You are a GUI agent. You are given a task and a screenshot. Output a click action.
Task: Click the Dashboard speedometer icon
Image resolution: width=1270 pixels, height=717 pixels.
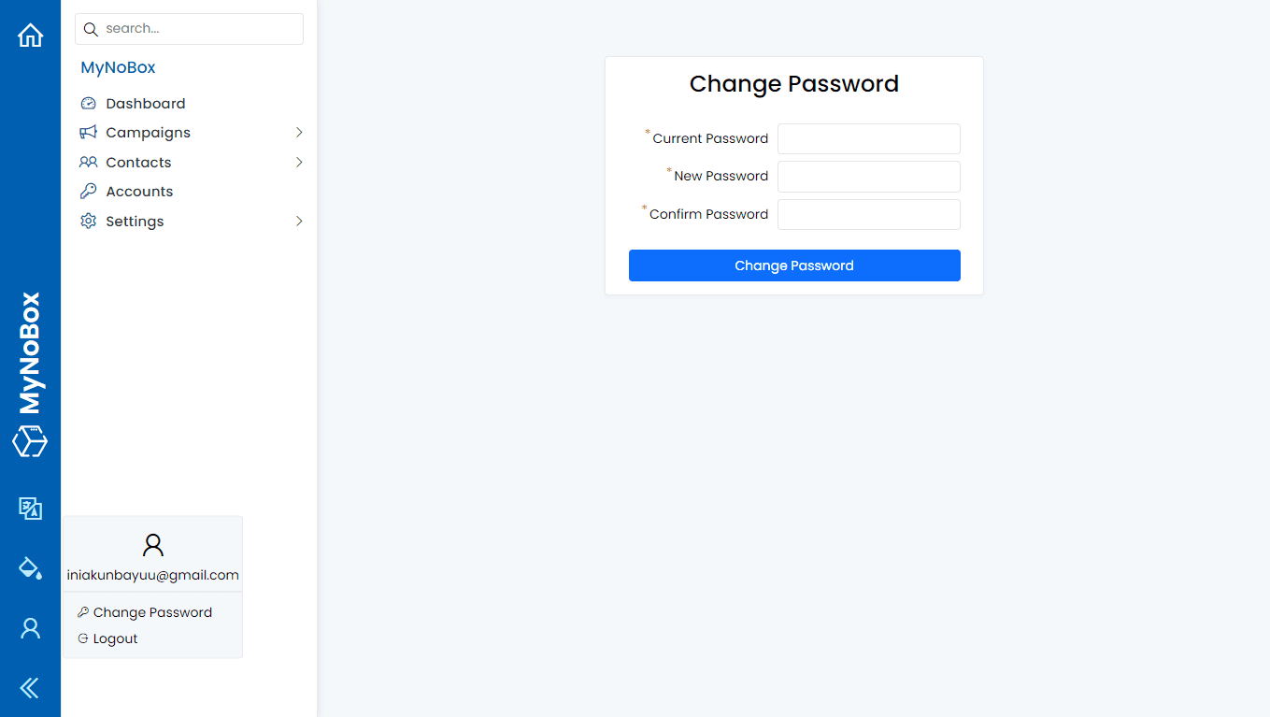(89, 103)
